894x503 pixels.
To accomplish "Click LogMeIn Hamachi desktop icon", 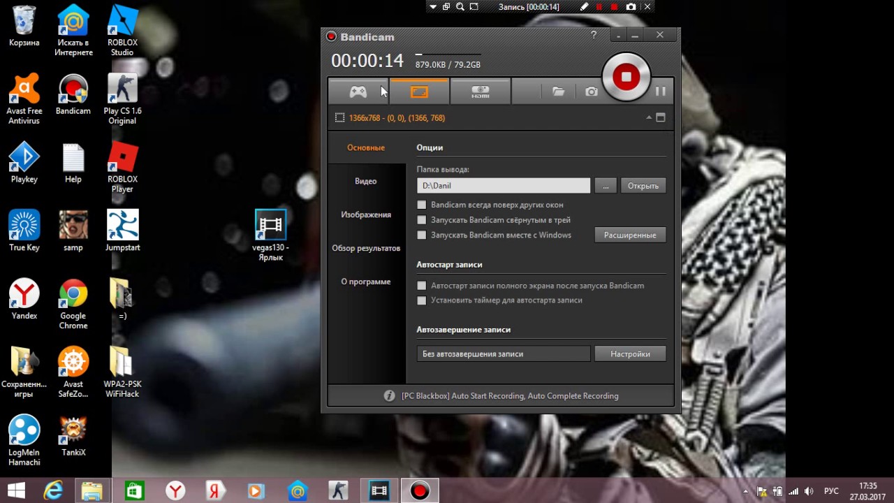I will click(x=24, y=441).
